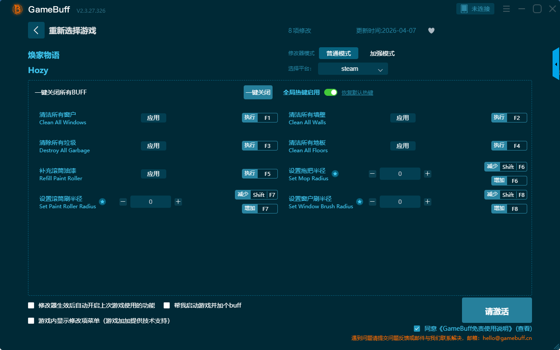Screen dimensions: 560x350
Task: Enable in-game modifier menu display checkbox
Action: pos(31,321)
